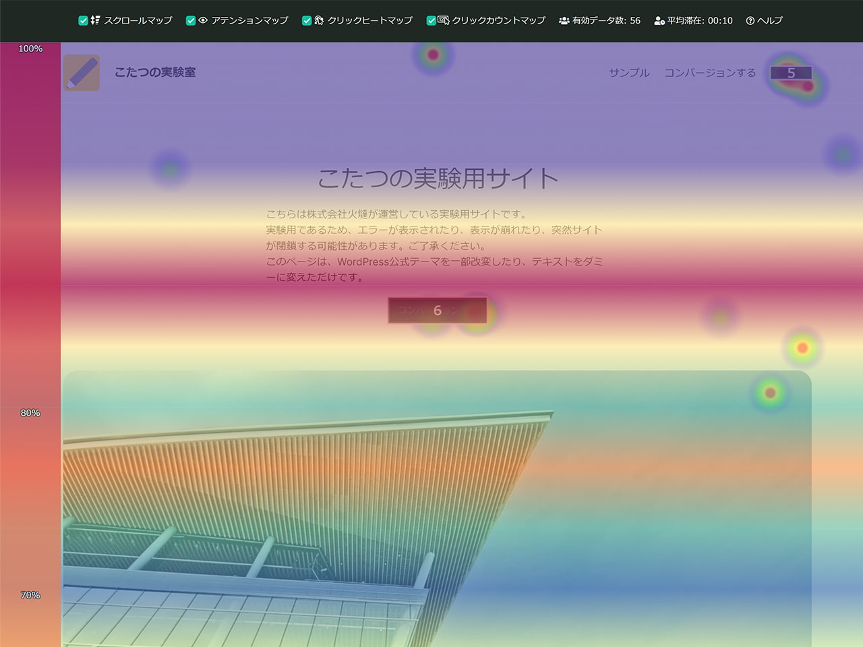The image size is (863, 647).
Task: Click the building photo image
Action: click(437, 509)
